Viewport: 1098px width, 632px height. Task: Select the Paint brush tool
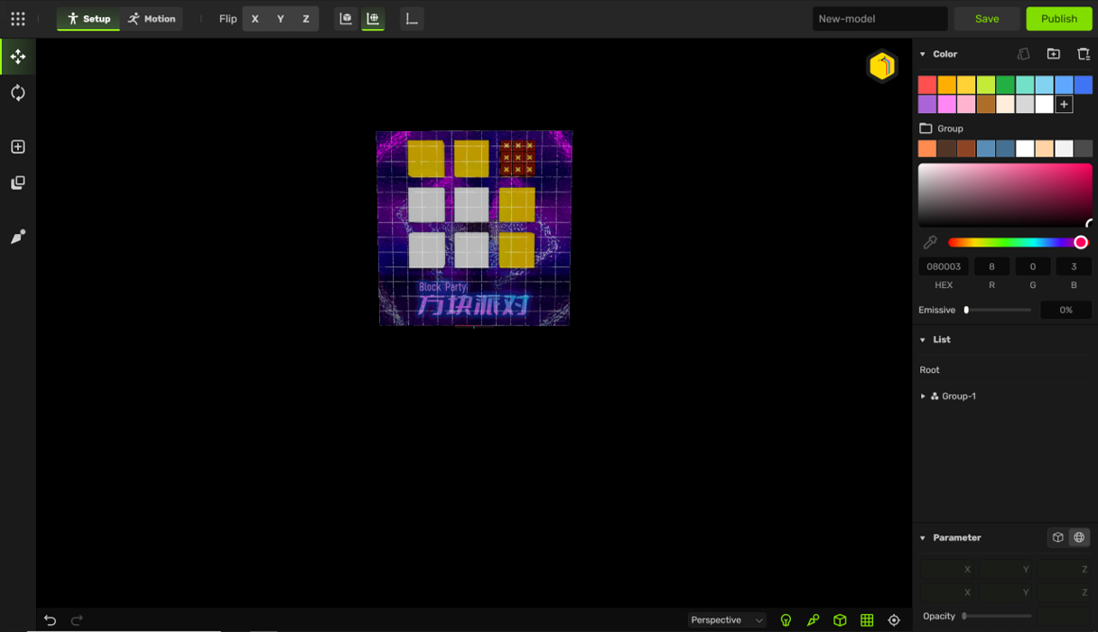tap(18, 237)
